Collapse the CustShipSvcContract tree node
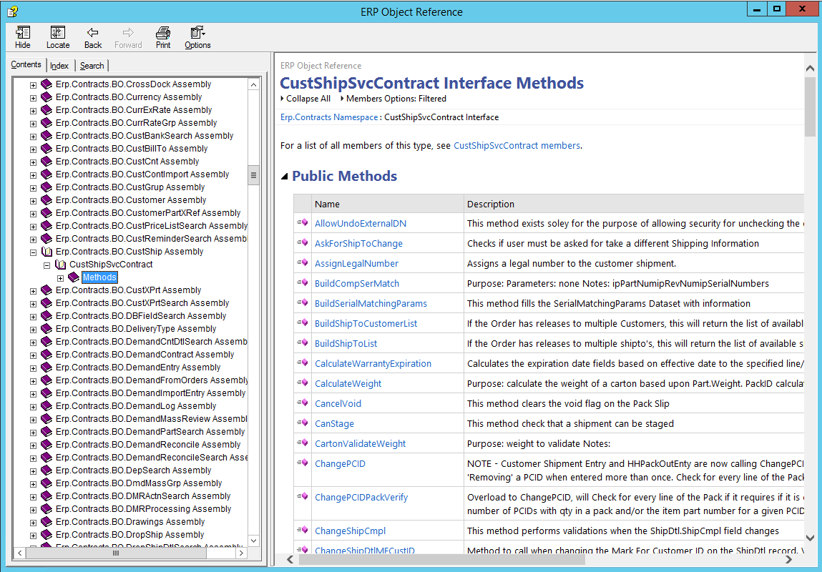This screenshot has width=822, height=572. (x=47, y=265)
